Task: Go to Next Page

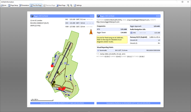Action: [61, 5]
